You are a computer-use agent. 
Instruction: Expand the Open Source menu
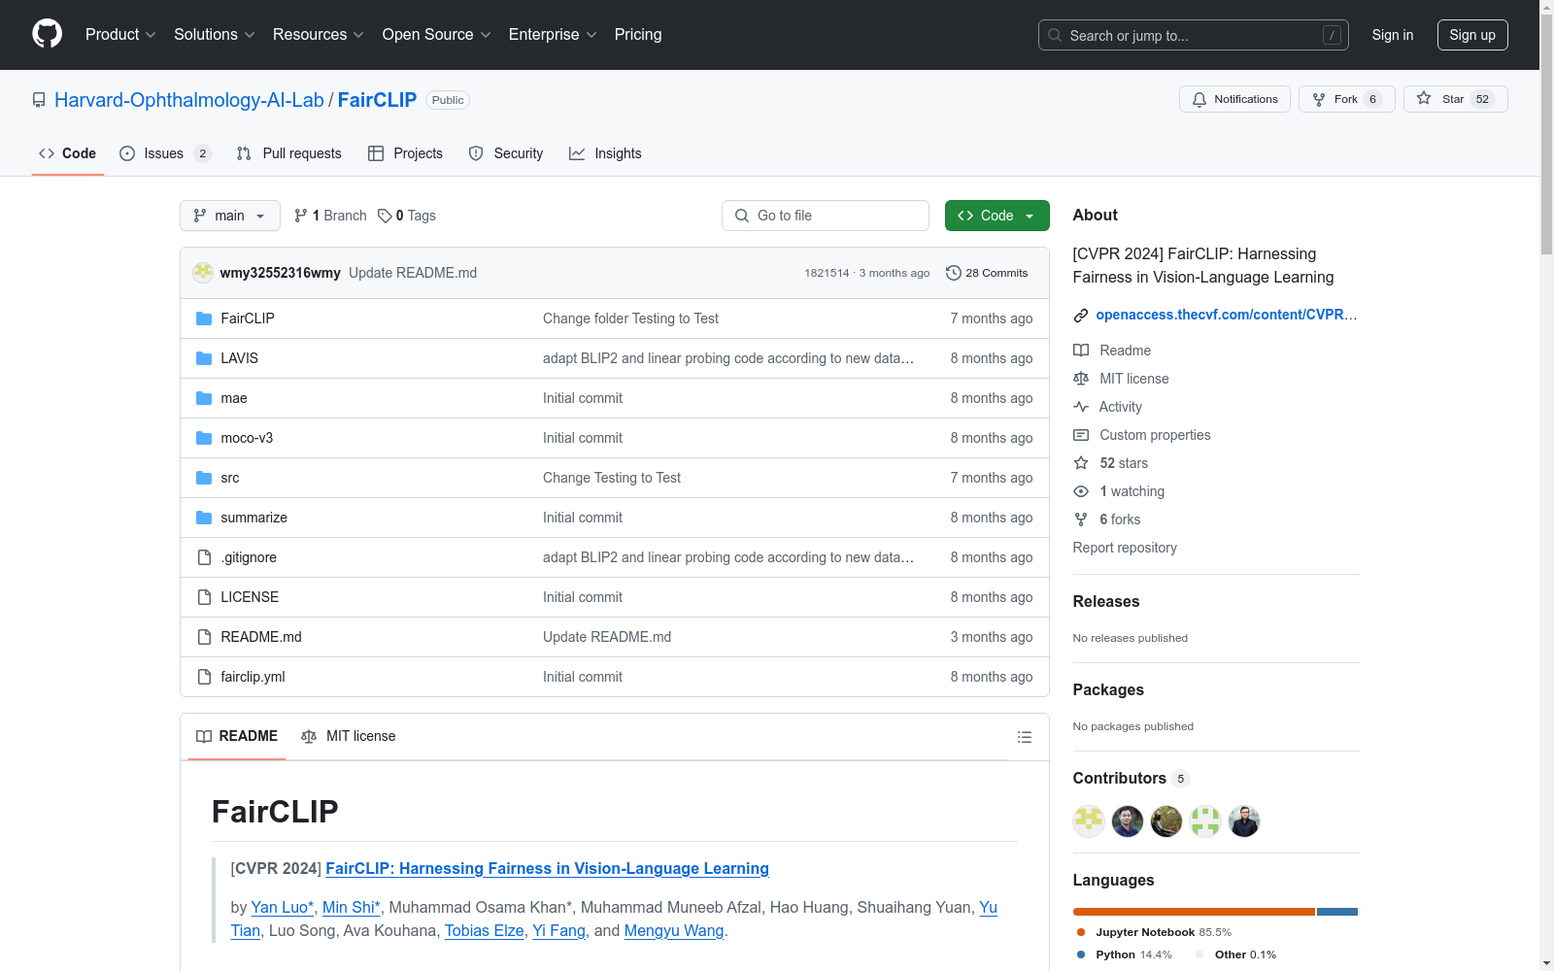click(437, 34)
